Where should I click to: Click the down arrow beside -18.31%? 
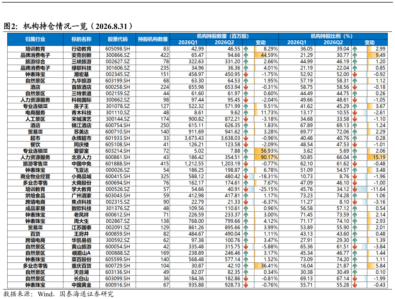pos(246,177)
